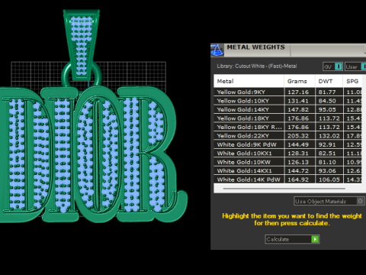The image size is (366, 275).
Task: Select the White Gold:10KW row
Action: pos(288,162)
